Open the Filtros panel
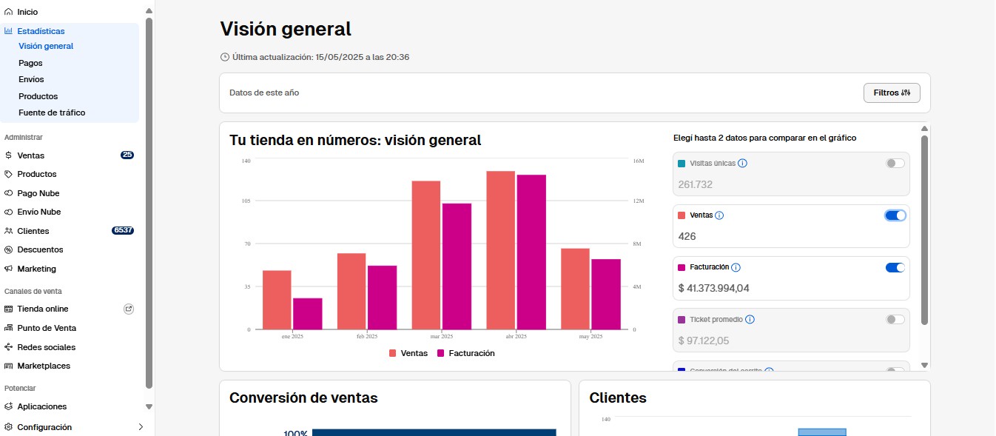This screenshot has height=436, width=996. pyautogui.click(x=892, y=93)
